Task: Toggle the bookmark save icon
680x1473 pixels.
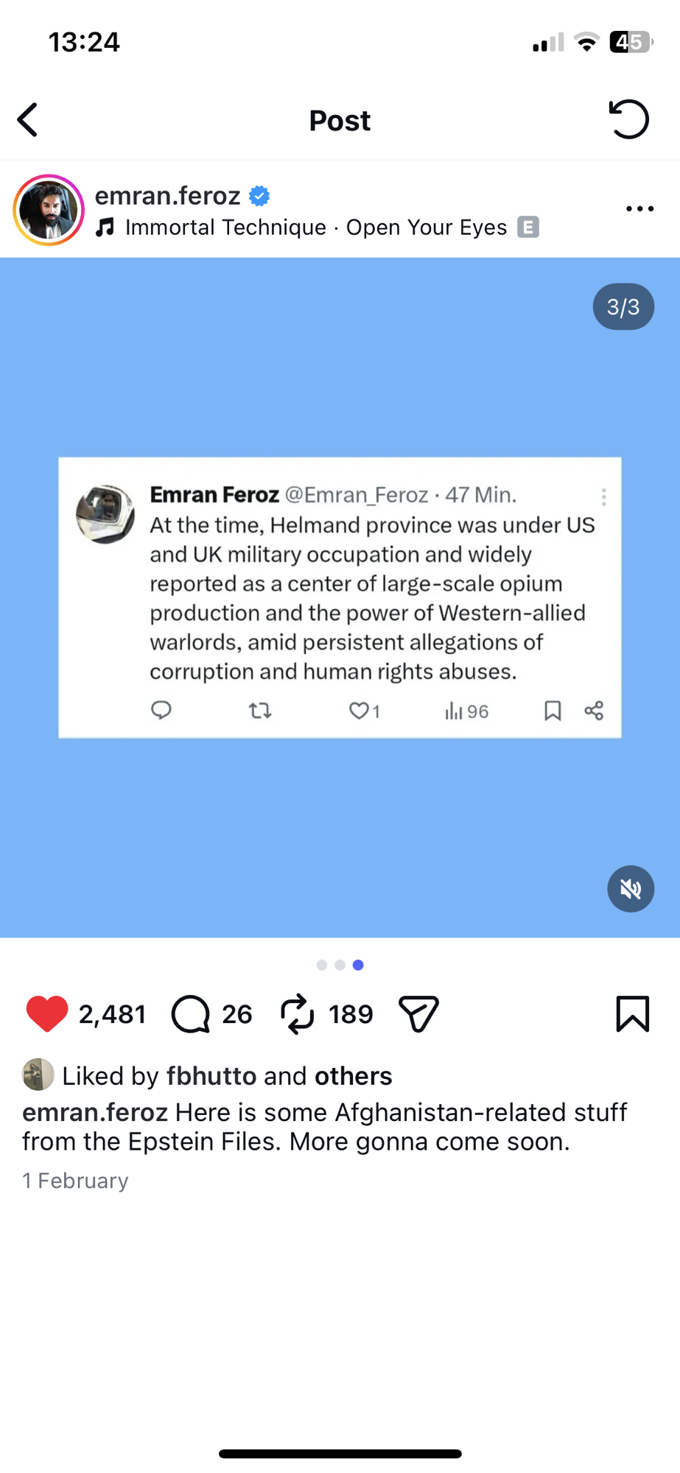Action: click(632, 1014)
